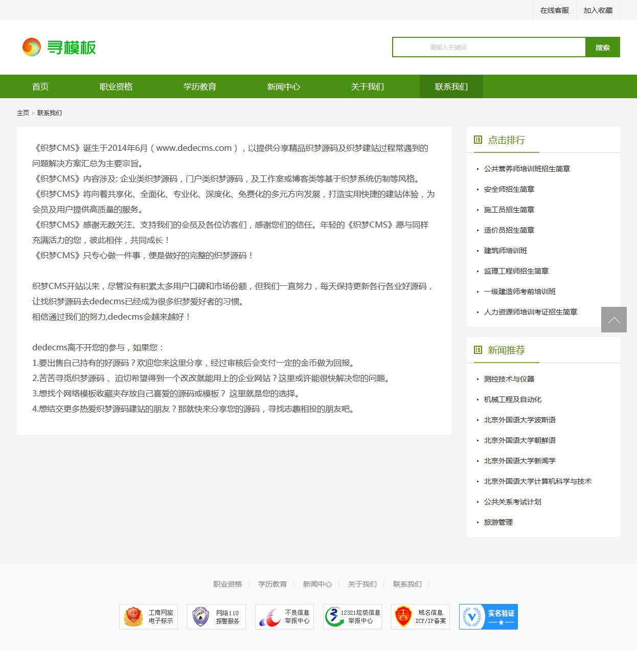The image size is (637, 650).
Task: Click the 点击排行 section heading
Action: pyautogui.click(x=506, y=140)
